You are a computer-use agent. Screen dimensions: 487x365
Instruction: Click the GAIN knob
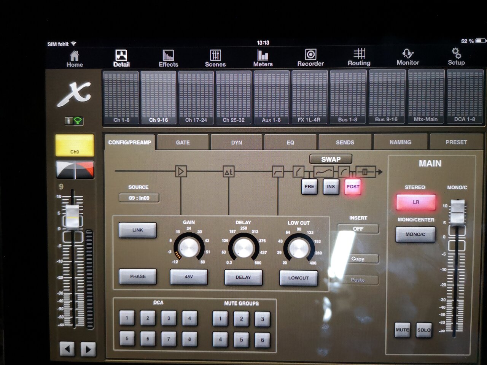pos(188,248)
